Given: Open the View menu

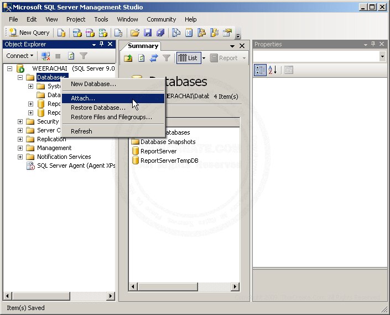Looking at the screenshot, I should 51,19.
